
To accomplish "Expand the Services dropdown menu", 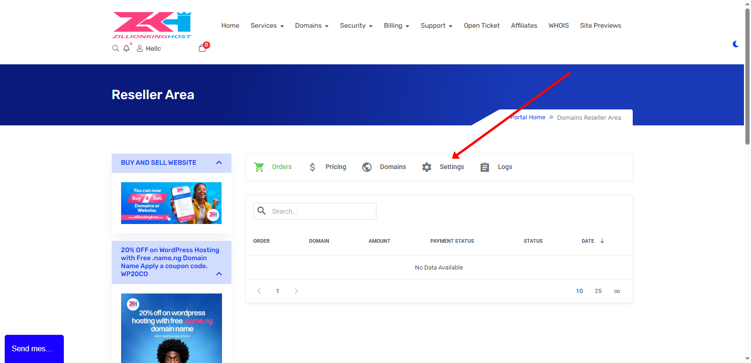I will [x=267, y=26].
